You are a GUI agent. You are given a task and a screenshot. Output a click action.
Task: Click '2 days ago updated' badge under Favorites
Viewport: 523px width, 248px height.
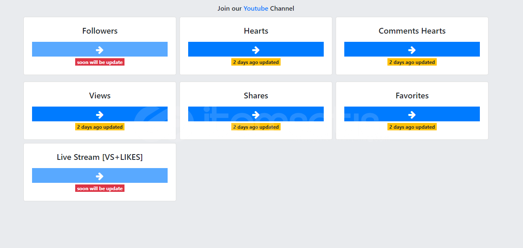(x=412, y=127)
